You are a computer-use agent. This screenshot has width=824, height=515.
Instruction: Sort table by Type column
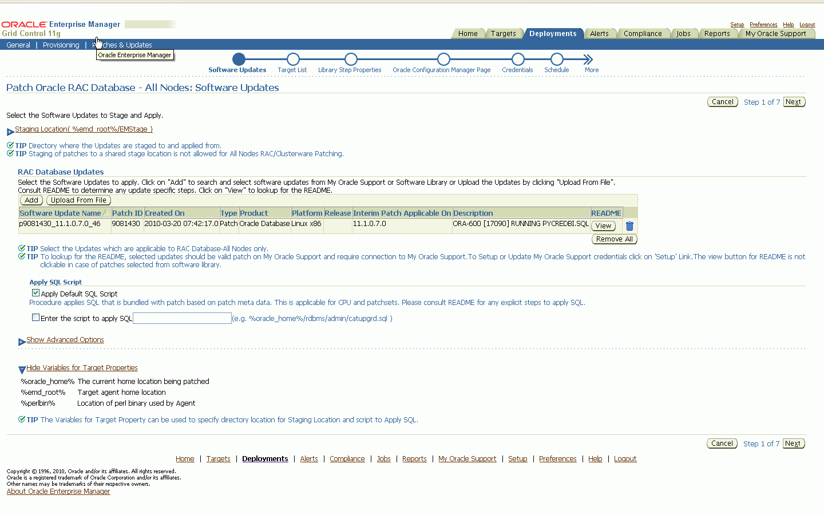[228, 213]
